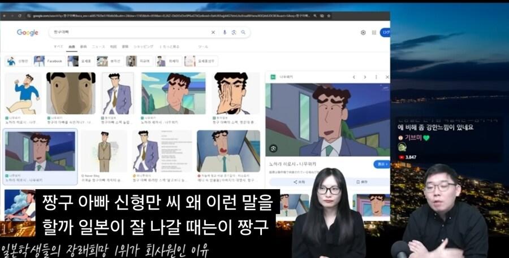Switch to the 動画 (Videos) tab
The width and height of the screenshot is (509, 258).
click(x=84, y=47)
